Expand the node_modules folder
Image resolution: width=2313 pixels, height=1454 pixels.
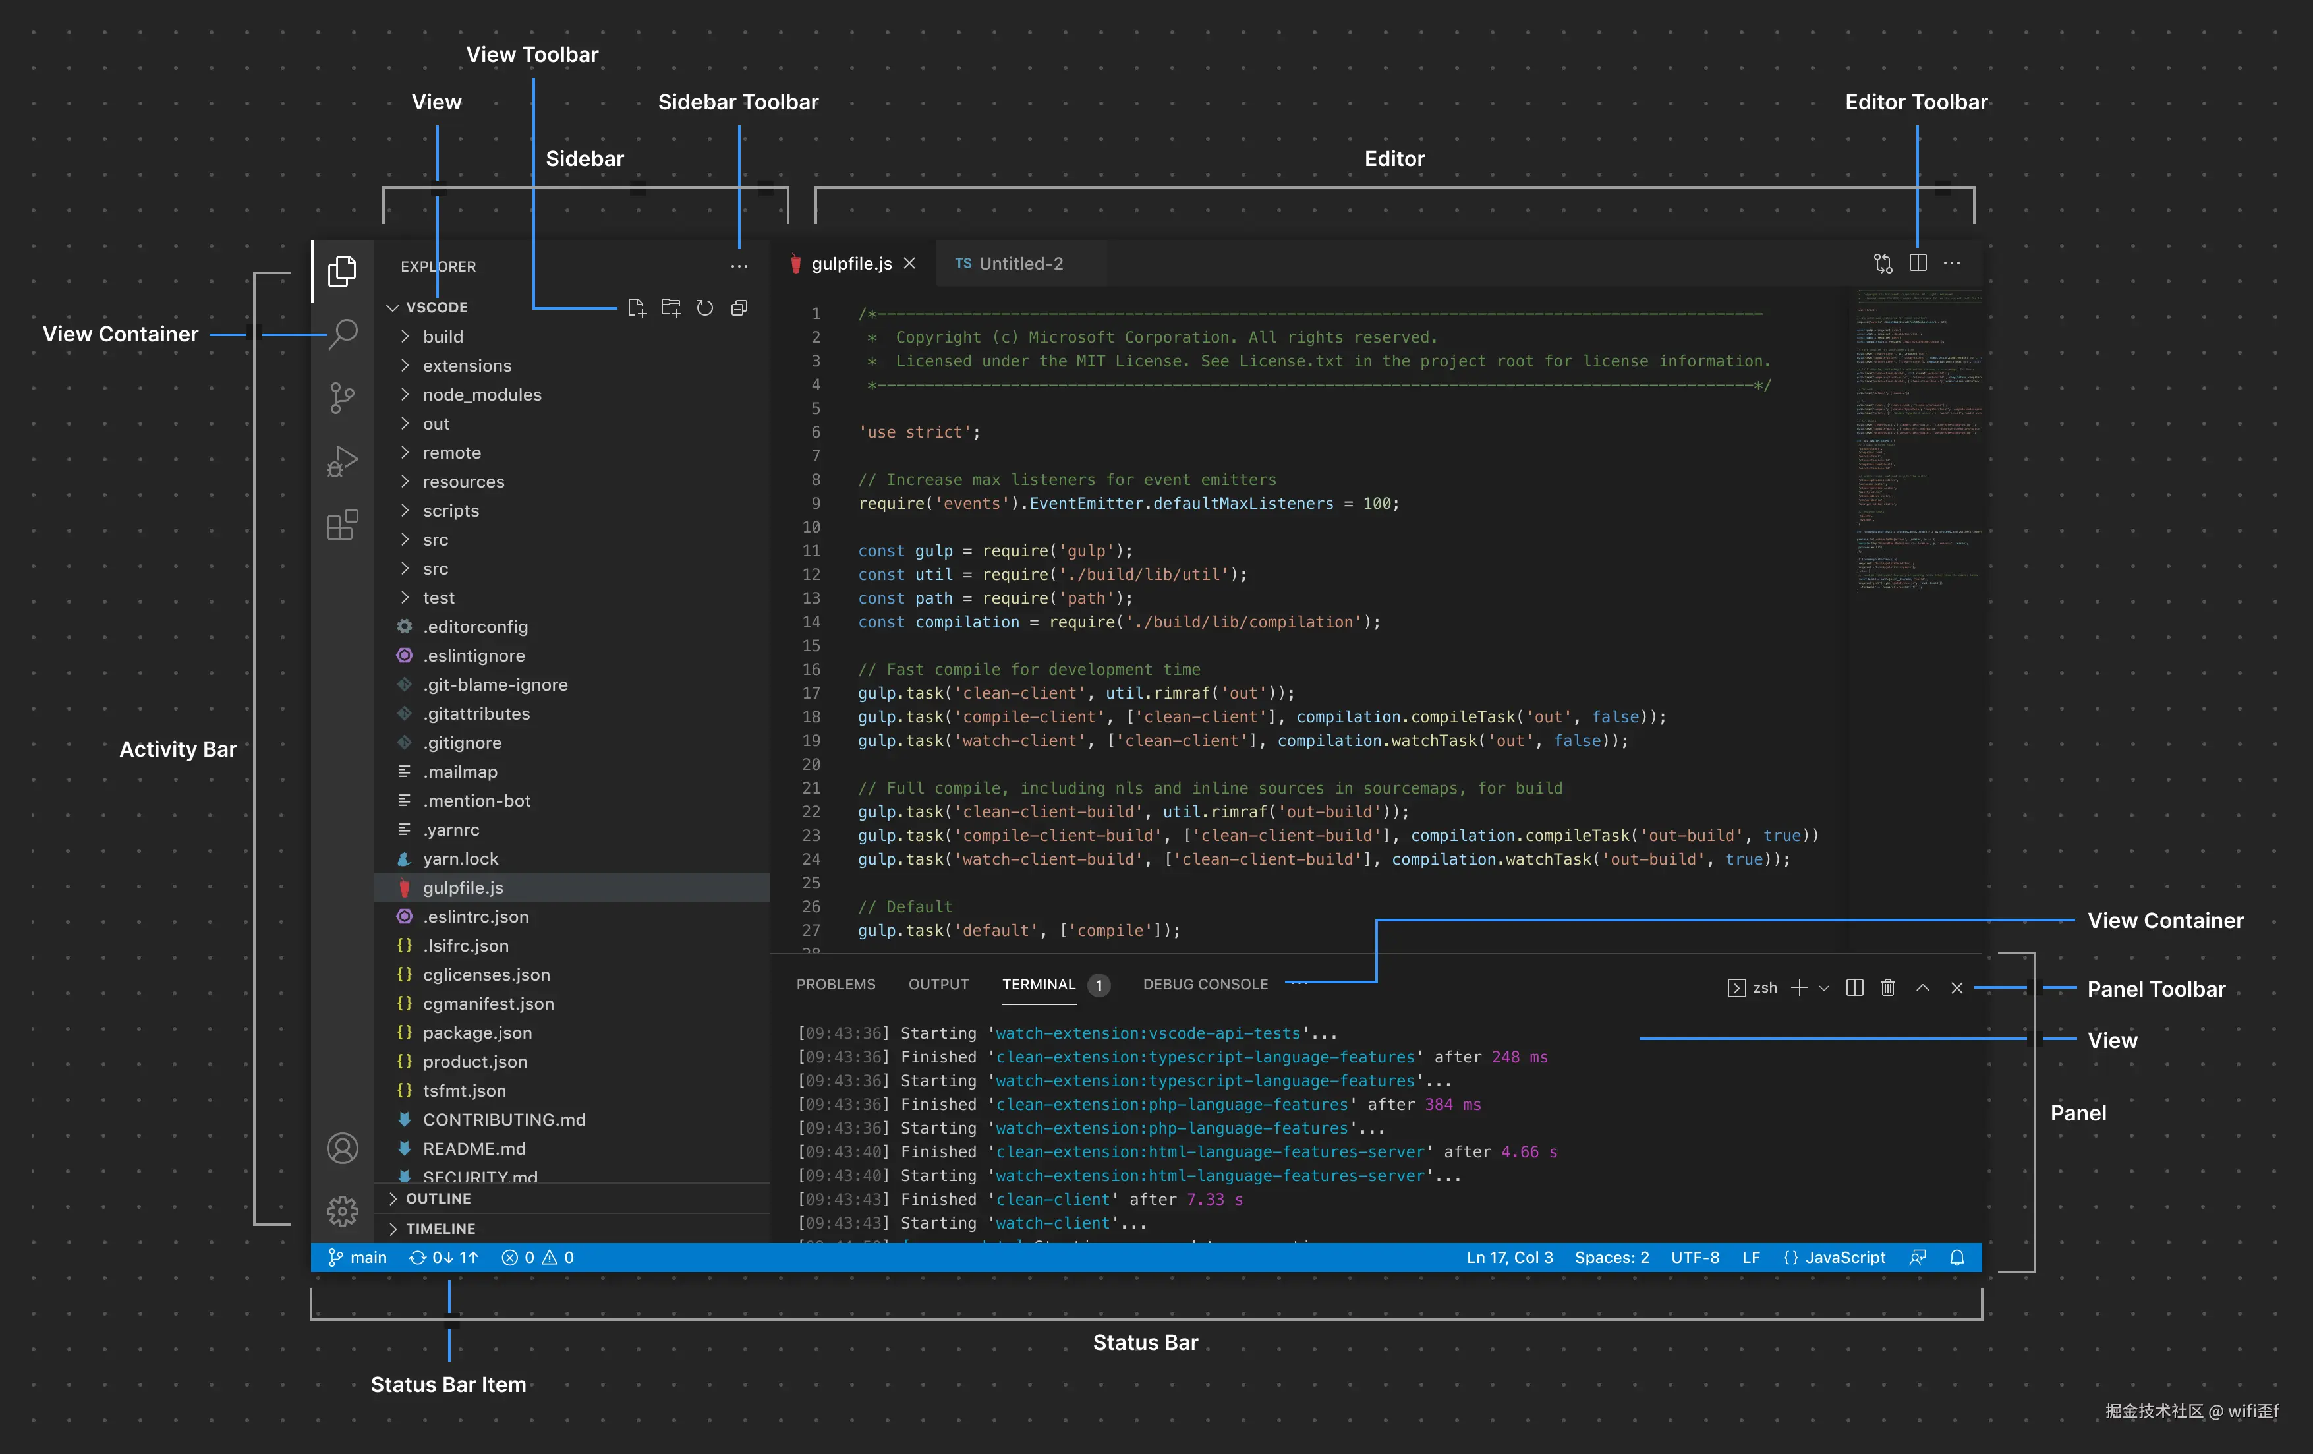pyautogui.click(x=481, y=395)
